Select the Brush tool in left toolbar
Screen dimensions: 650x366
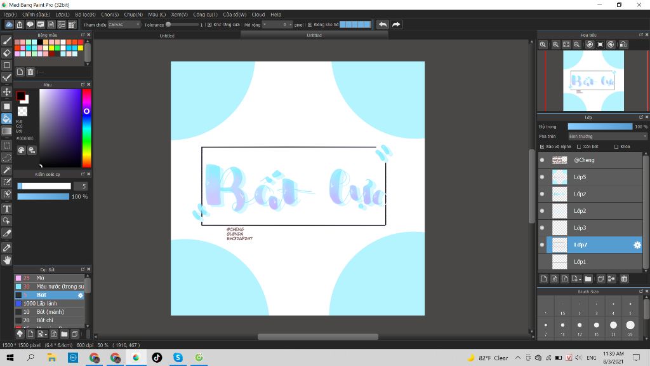point(6,41)
